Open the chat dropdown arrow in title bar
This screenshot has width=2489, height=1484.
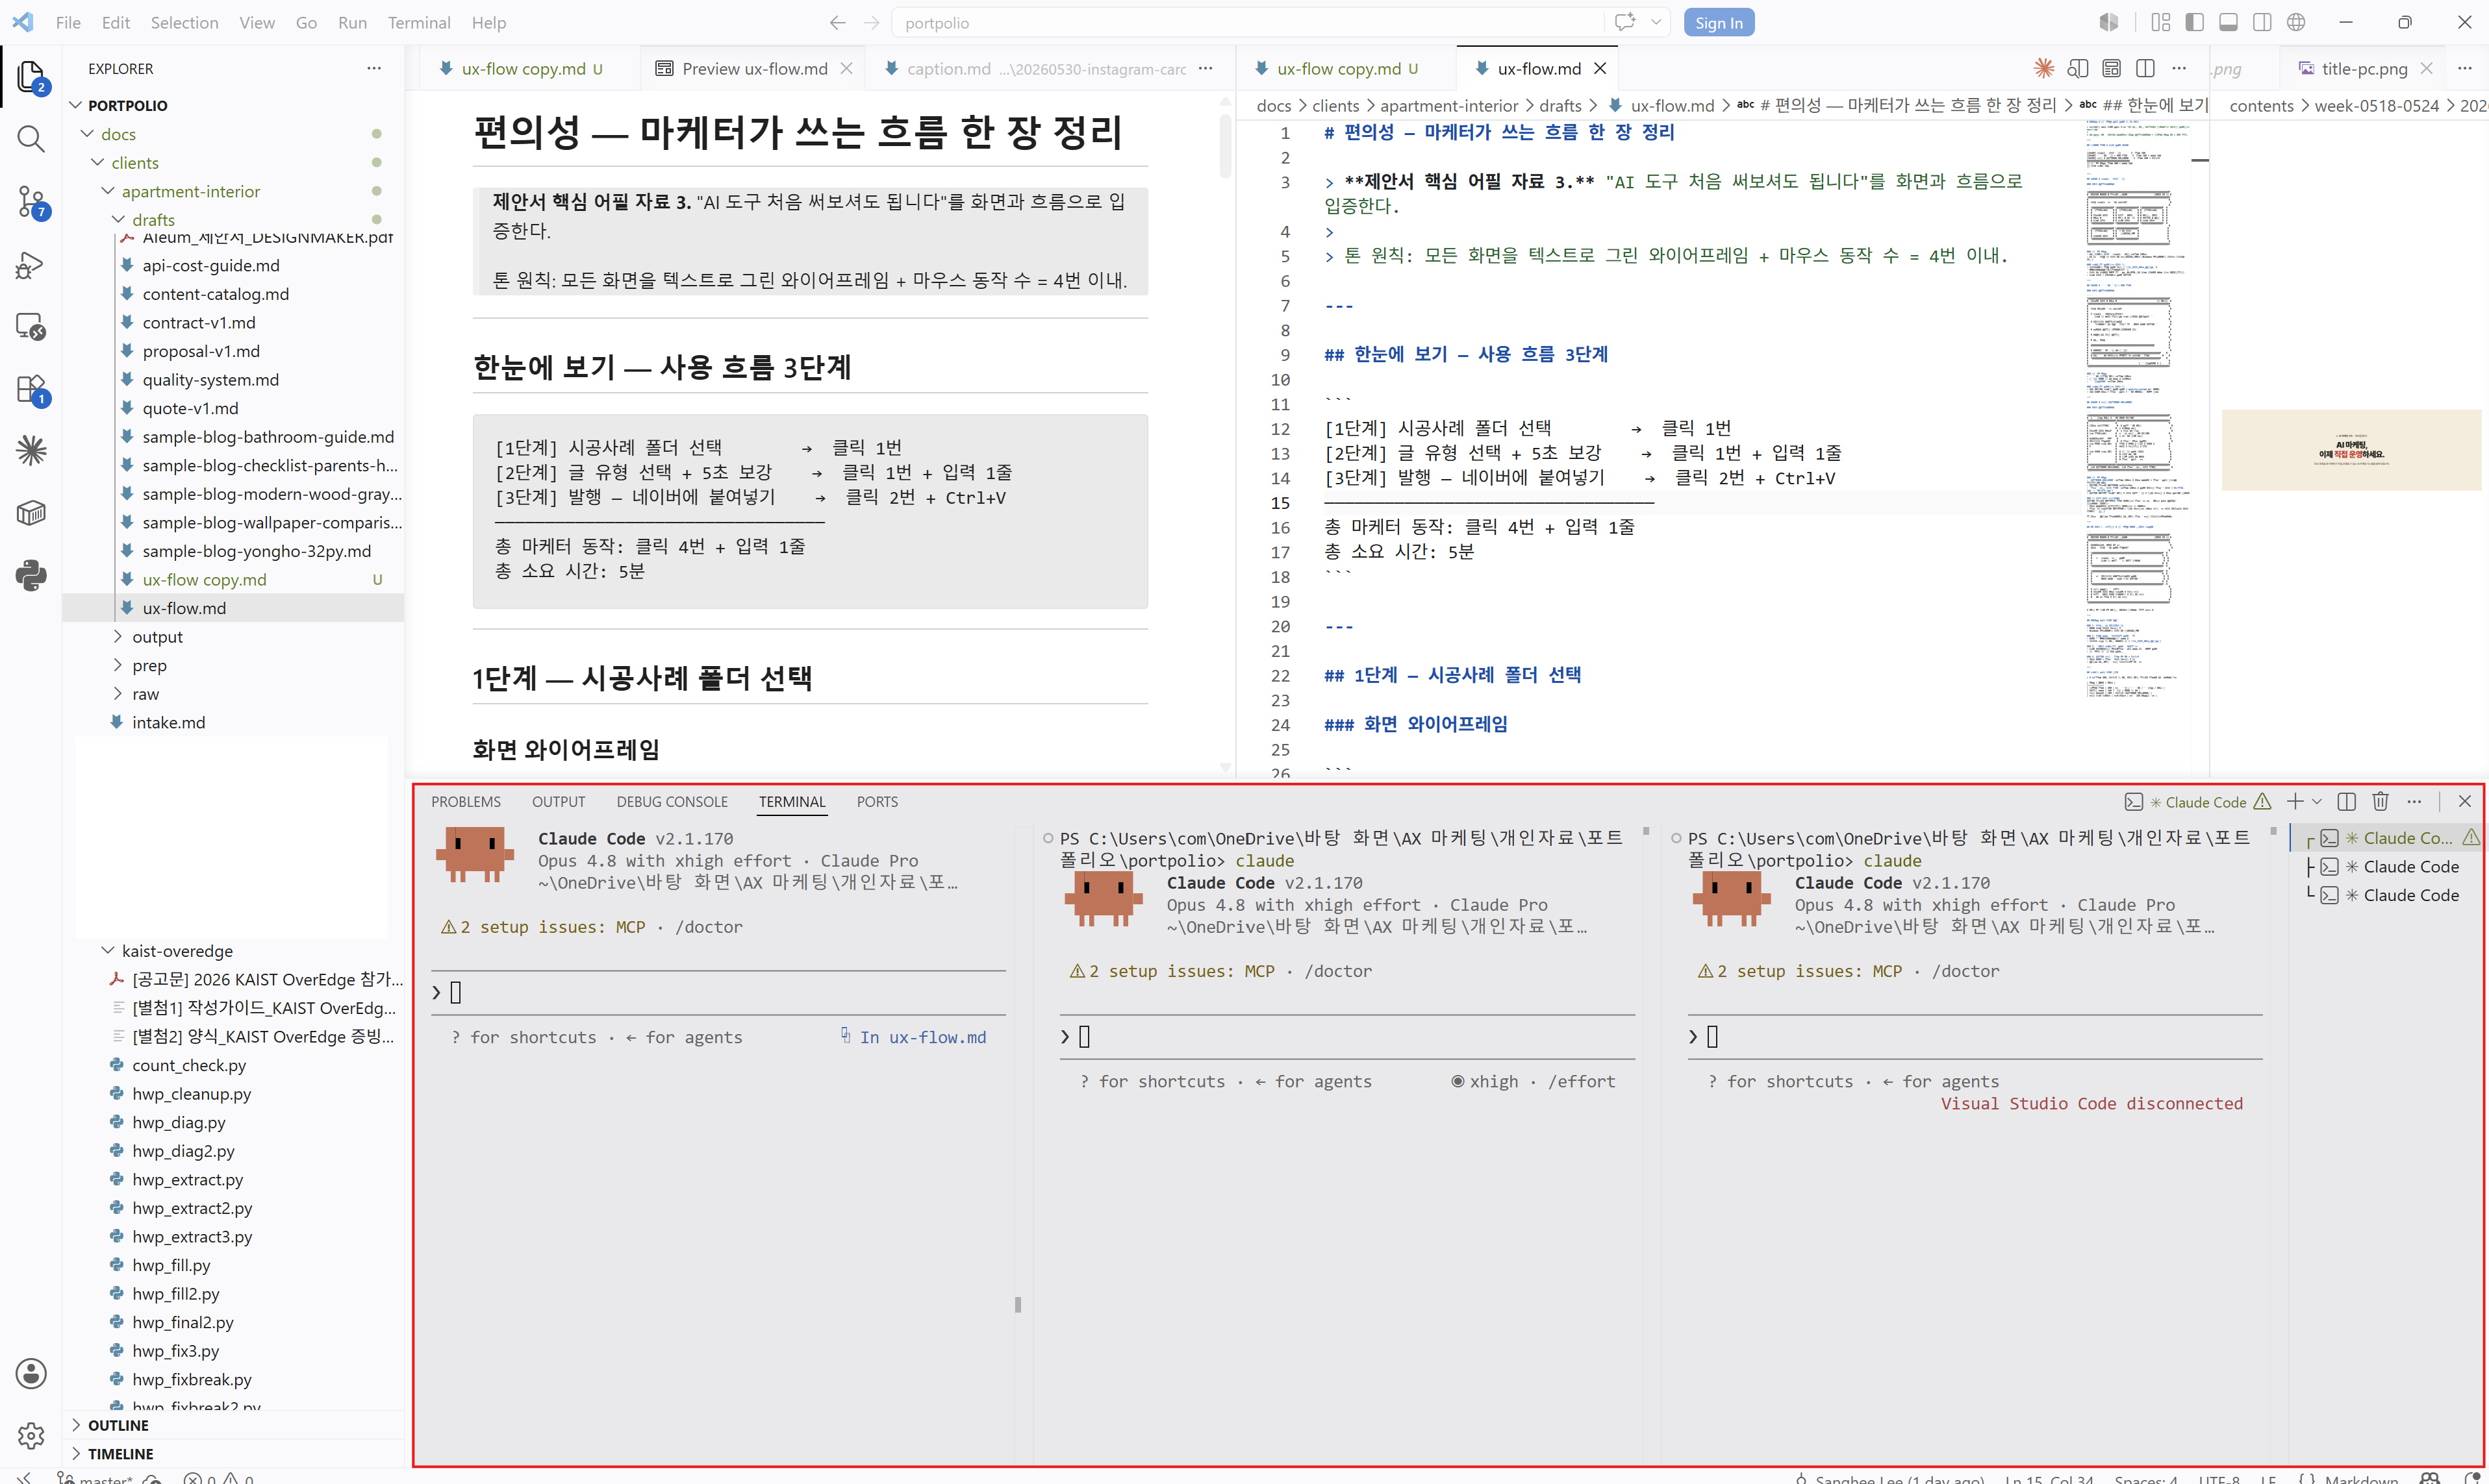1656,22
